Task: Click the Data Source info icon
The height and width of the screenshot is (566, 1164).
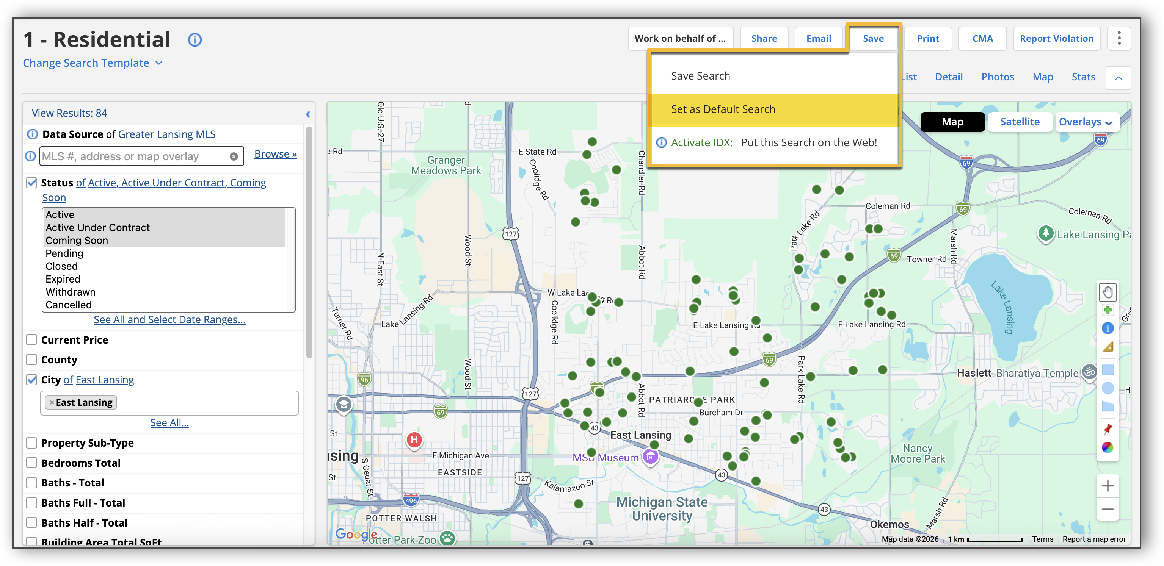Action: point(33,134)
